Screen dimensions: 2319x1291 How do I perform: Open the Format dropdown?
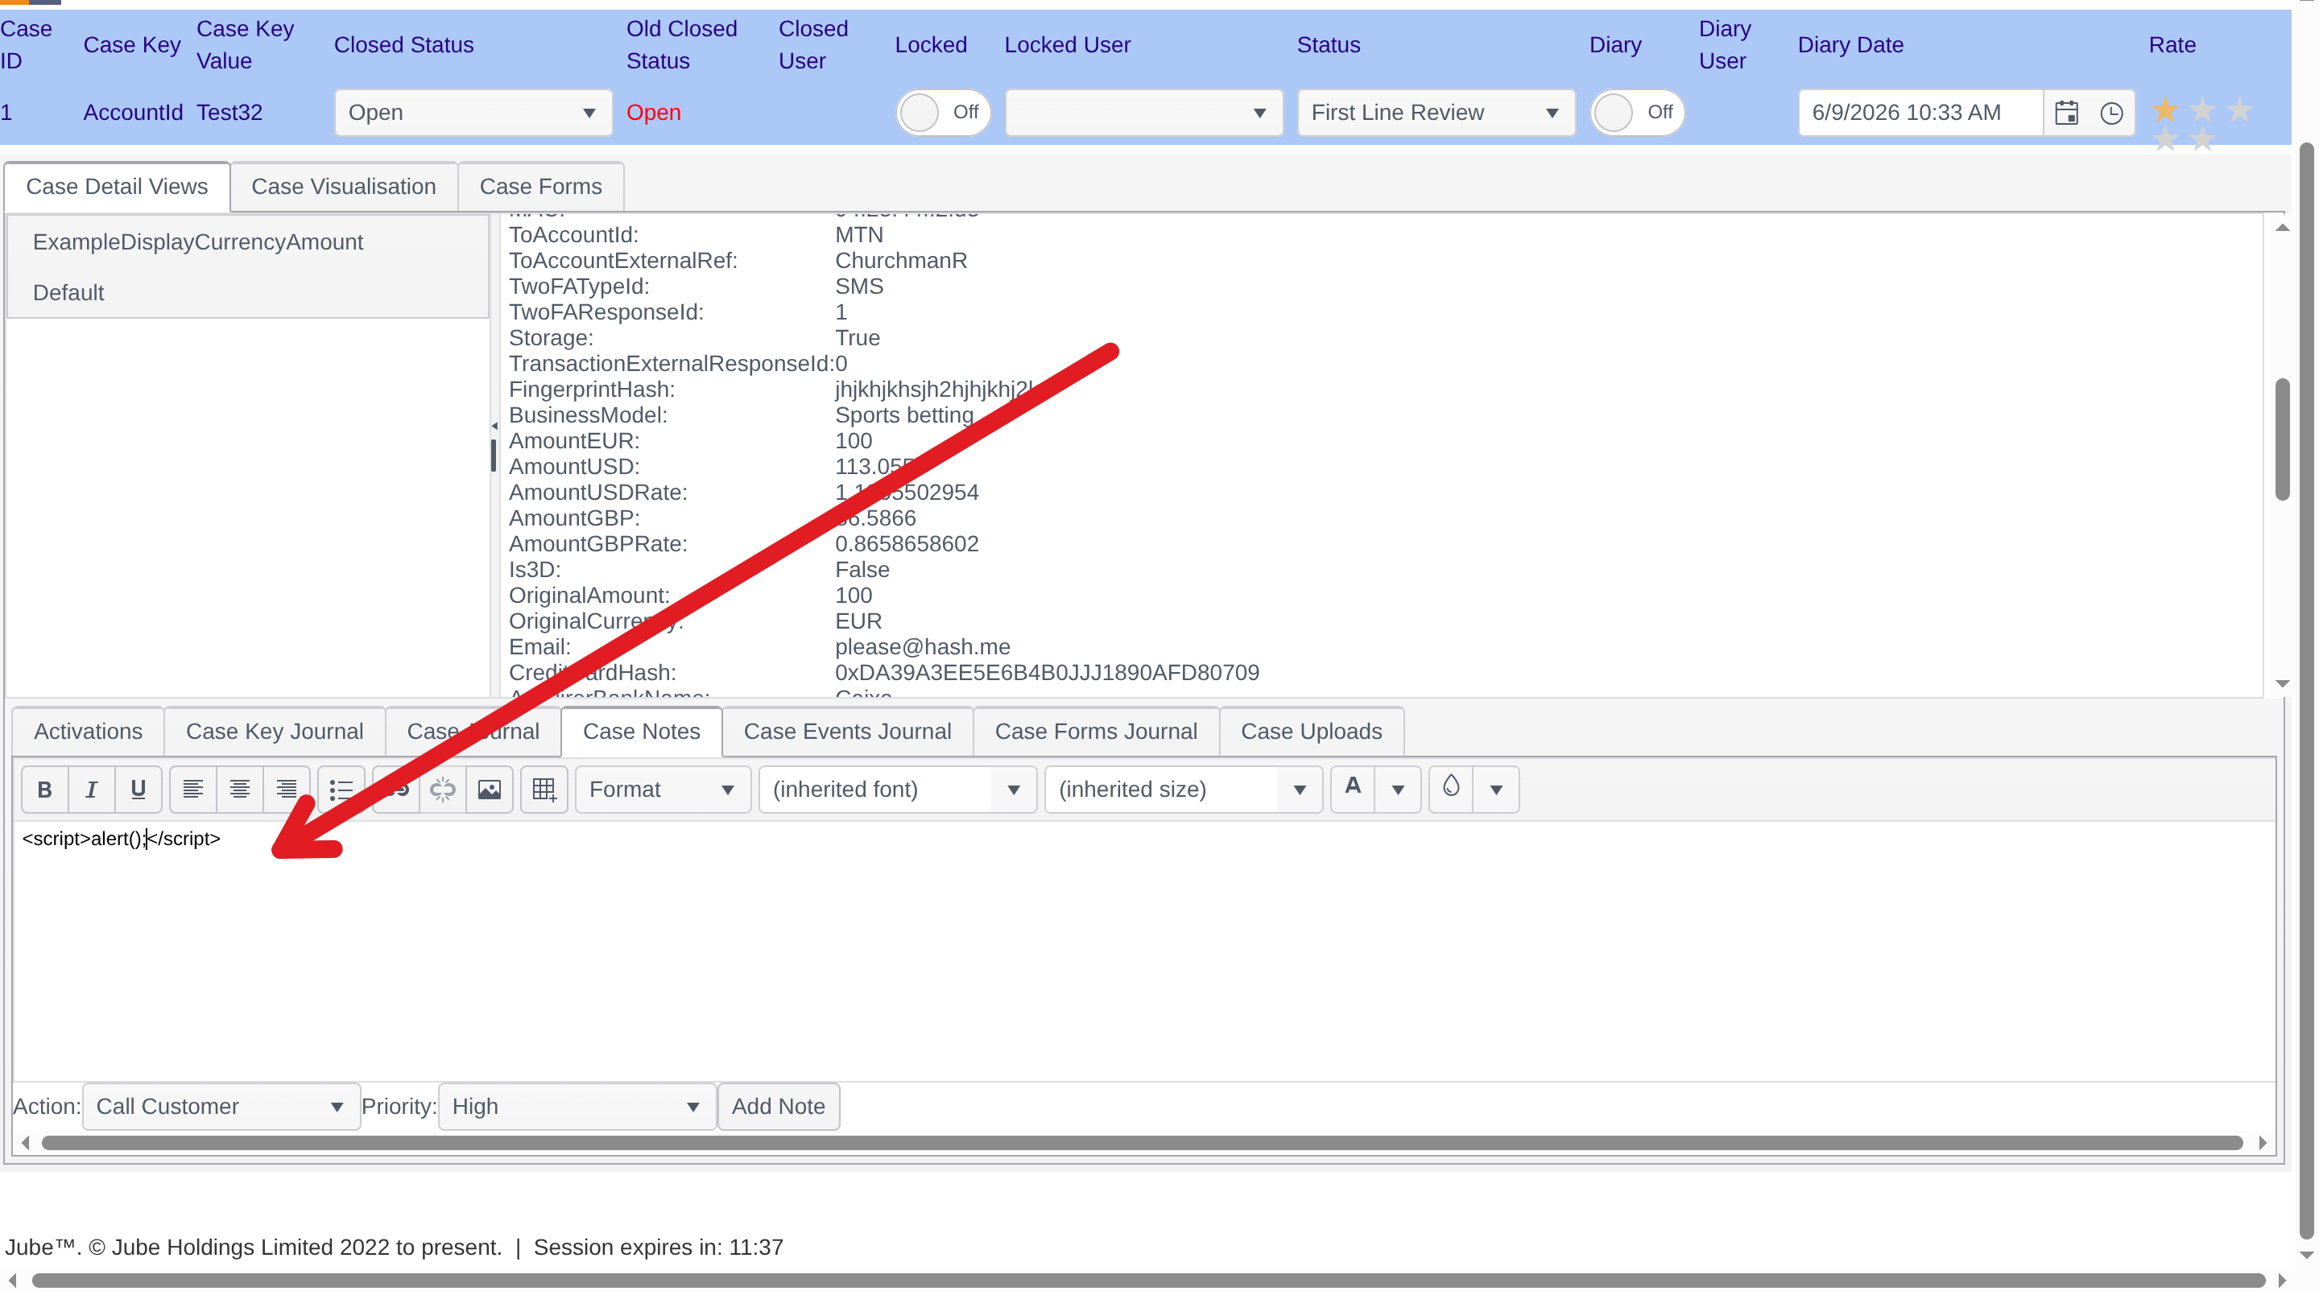click(x=663, y=789)
